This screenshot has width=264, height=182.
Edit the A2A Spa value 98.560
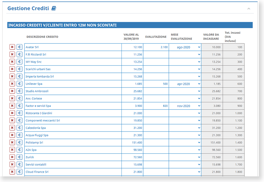point(132,150)
